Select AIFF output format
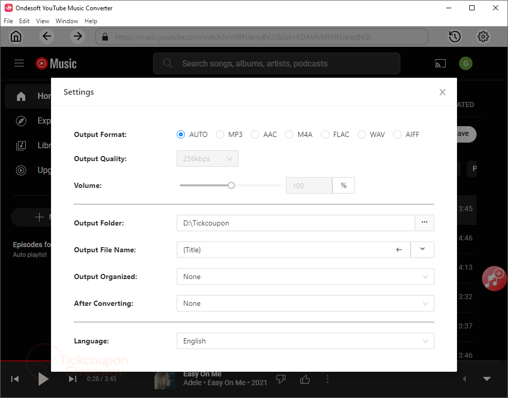 click(397, 134)
